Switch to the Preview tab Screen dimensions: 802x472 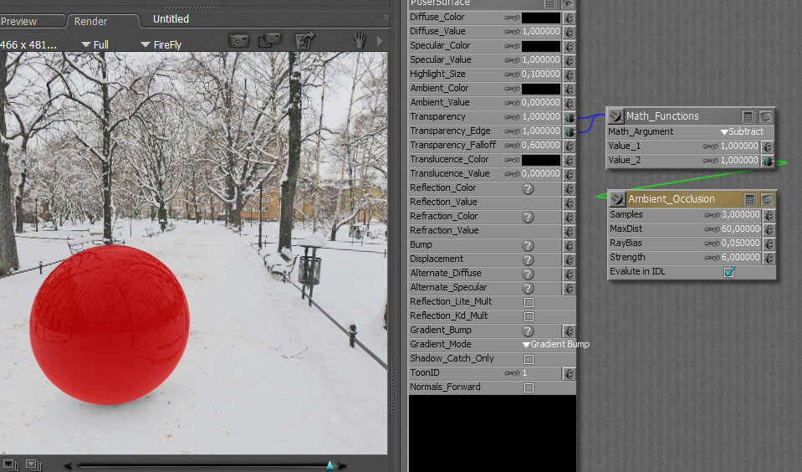[18, 21]
